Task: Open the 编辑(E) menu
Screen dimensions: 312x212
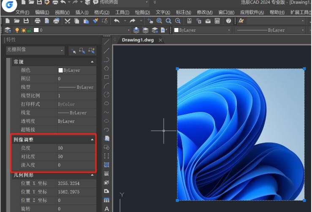Action: coord(42,12)
